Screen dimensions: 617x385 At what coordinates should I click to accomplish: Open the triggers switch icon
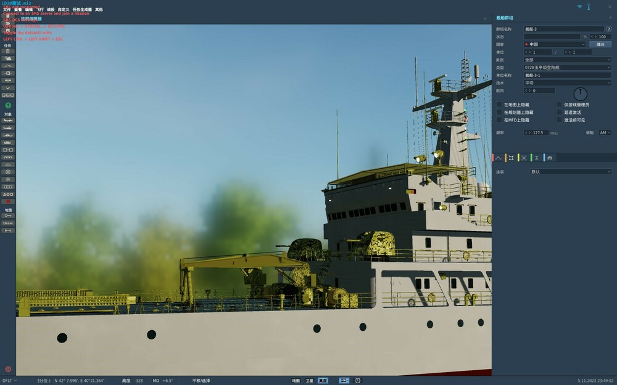[x=8, y=66]
